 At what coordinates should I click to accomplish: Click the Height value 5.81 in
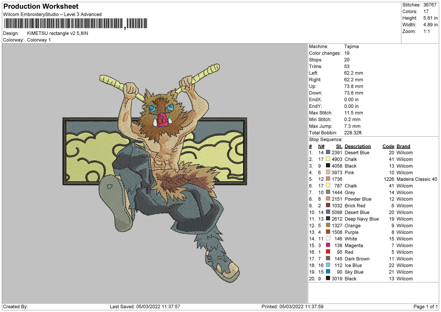(x=430, y=18)
